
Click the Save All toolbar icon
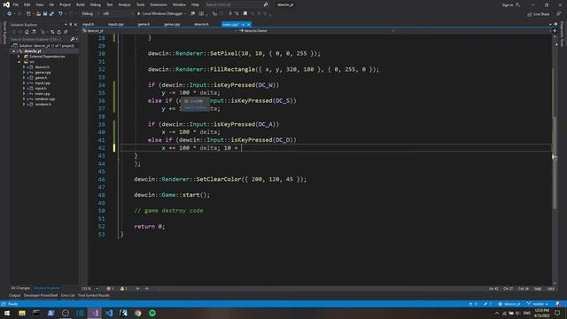point(51,14)
